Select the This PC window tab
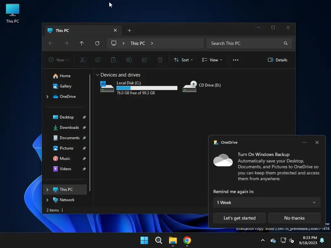Viewport: 331px width, 248px height. 84,30
